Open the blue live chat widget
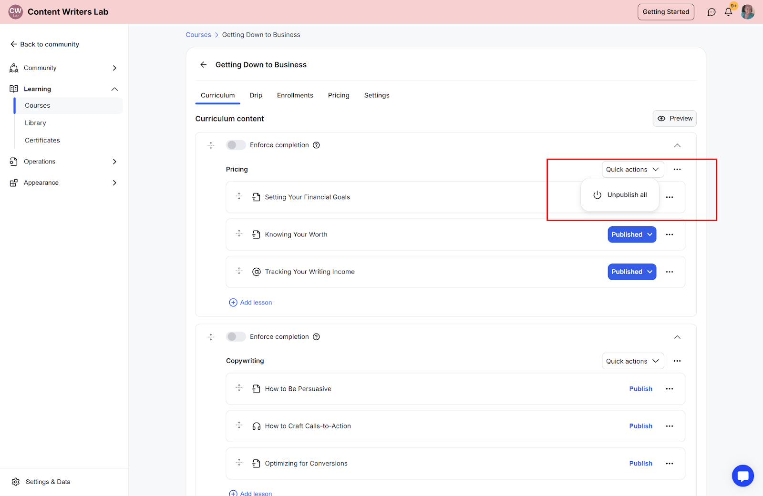 coord(742,476)
